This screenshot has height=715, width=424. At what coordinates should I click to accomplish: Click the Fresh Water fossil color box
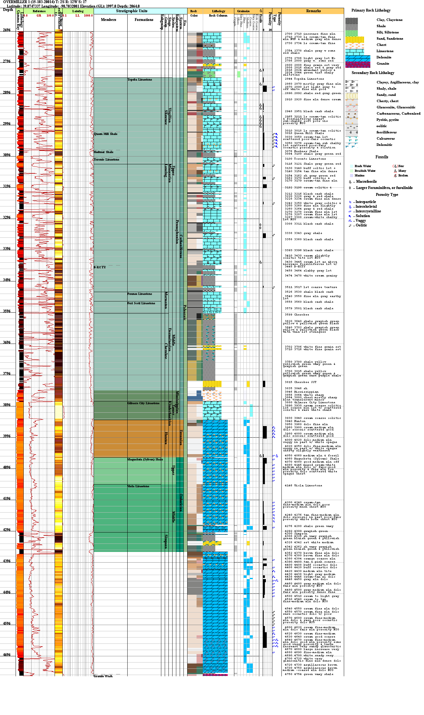[x=351, y=166]
